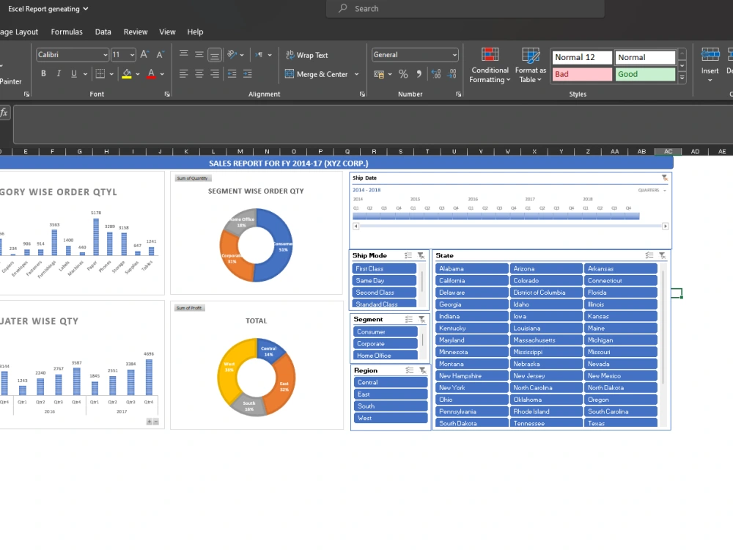Switch to the Data ribbon tab

click(x=103, y=32)
